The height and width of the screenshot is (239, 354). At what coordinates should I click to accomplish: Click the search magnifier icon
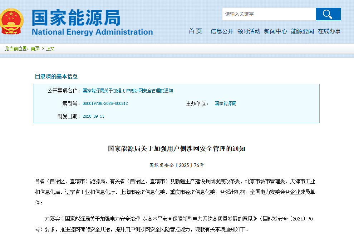328,14
